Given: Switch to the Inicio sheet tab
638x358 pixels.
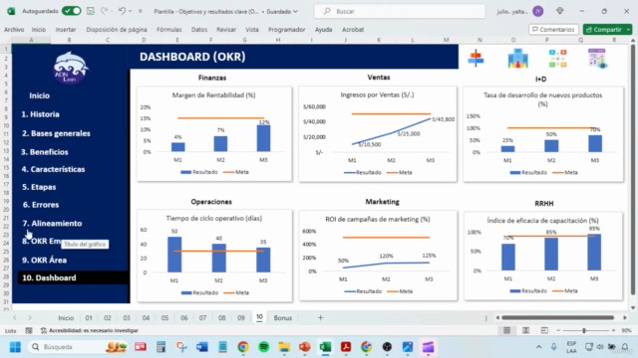Looking at the screenshot, I should click(x=66, y=318).
